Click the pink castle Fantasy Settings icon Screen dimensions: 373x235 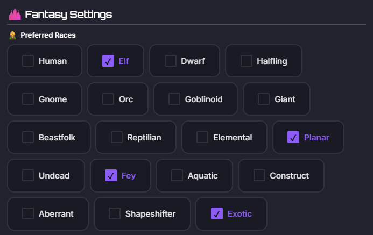pyautogui.click(x=15, y=15)
